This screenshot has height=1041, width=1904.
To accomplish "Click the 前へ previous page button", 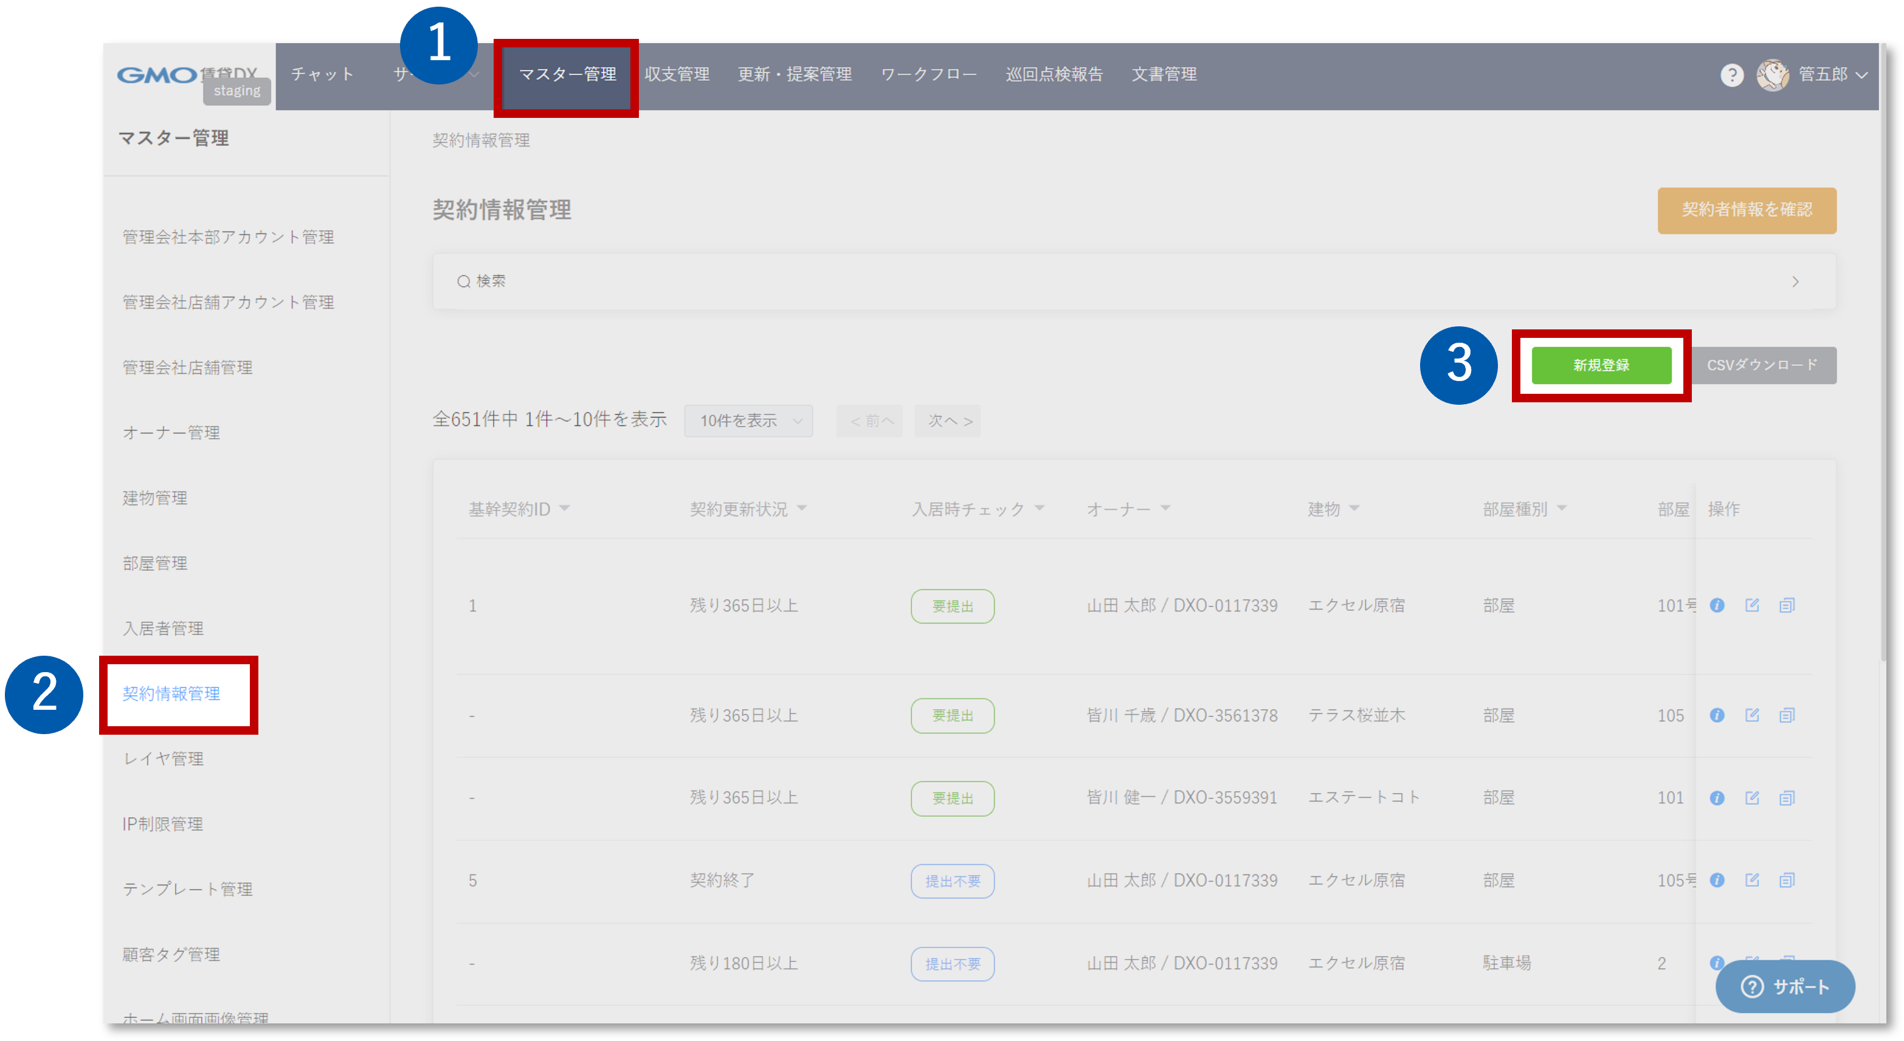I will (x=870, y=421).
